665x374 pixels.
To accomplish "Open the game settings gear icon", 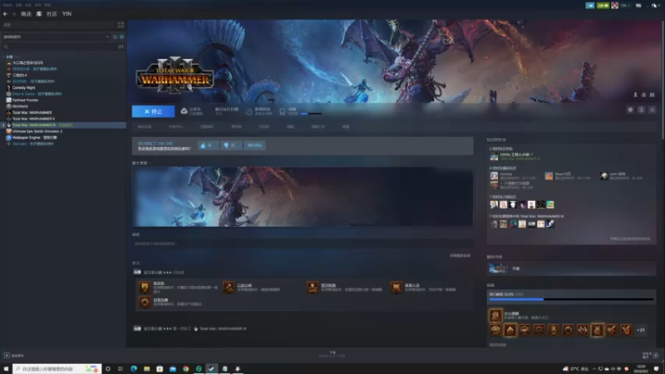I will (630, 110).
